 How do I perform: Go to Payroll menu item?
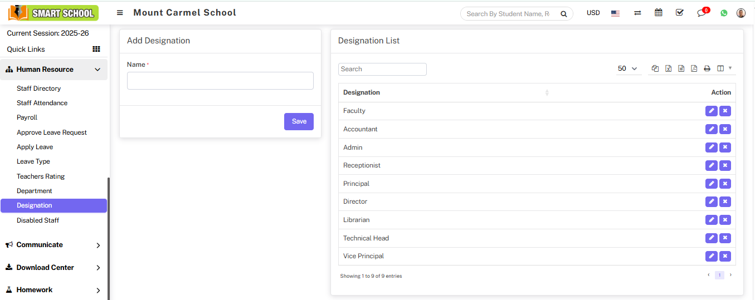pos(27,117)
